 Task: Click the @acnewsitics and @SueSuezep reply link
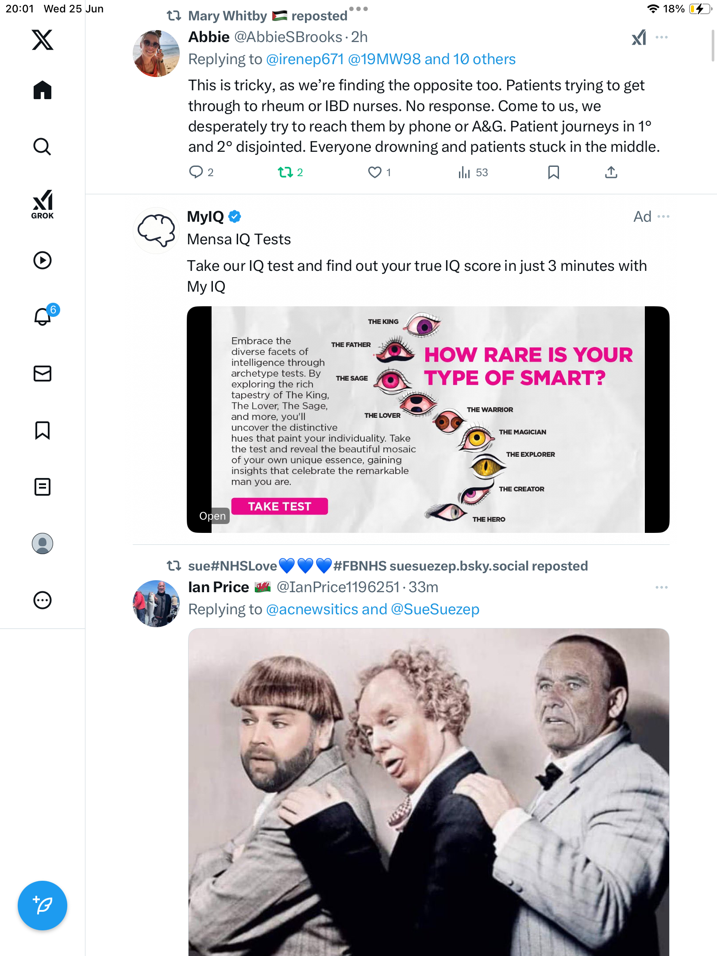click(373, 609)
